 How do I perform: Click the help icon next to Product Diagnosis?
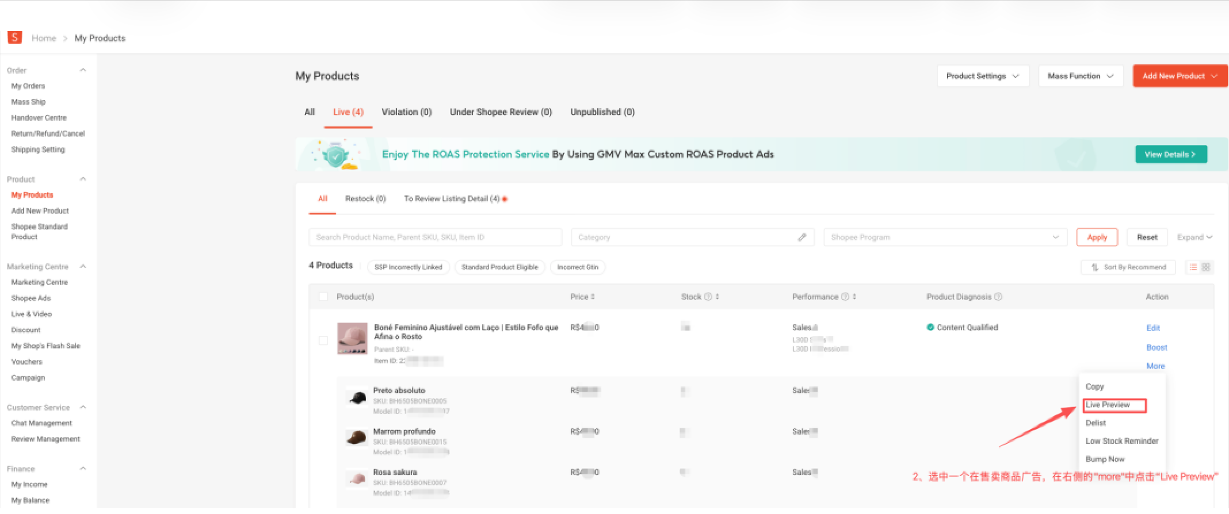tap(998, 297)
